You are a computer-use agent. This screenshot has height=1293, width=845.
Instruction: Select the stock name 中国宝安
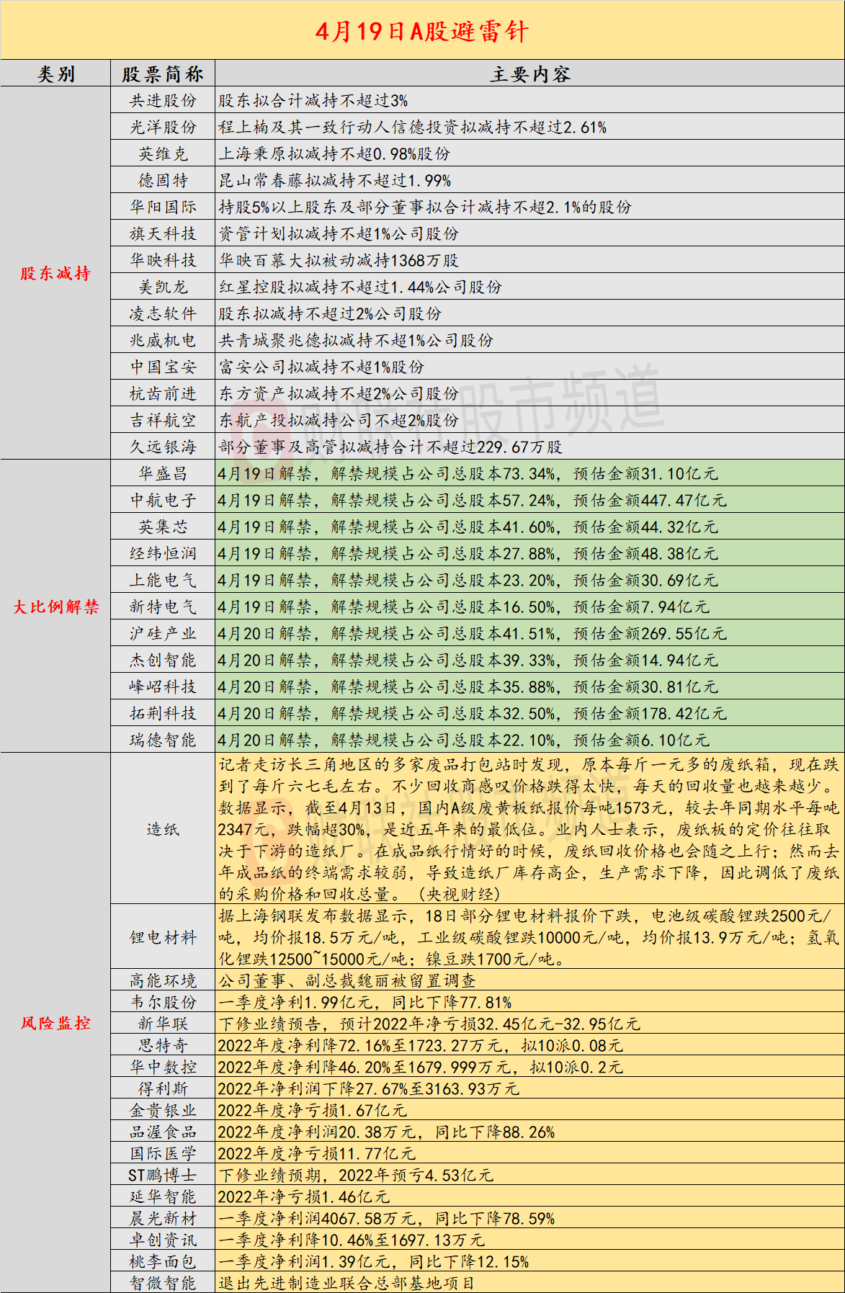tap(163, 367)
